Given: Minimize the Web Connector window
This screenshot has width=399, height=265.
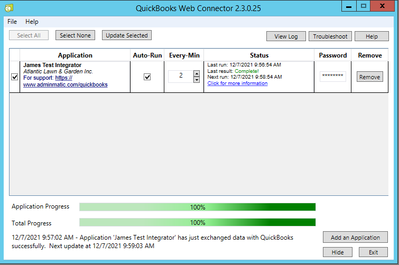Looking at the screenshot, I should point(349,6).
